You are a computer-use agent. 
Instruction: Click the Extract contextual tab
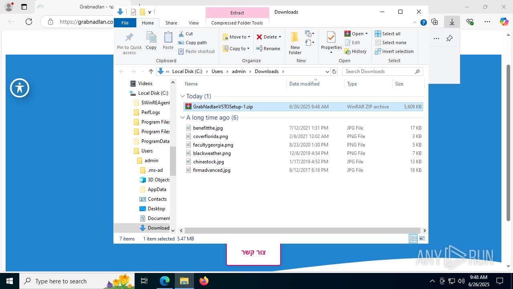(237, 13)
